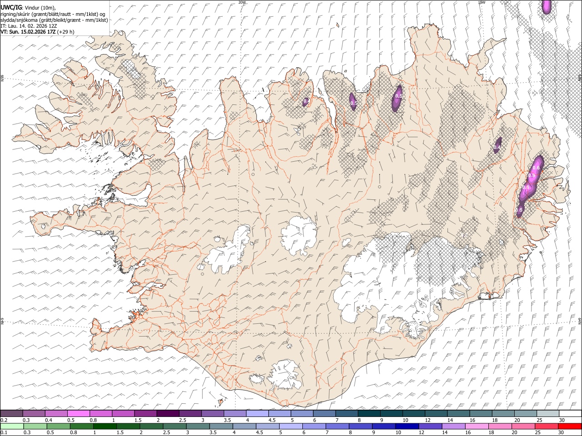Click the 15W longitude label on top edge

(482, 2)
